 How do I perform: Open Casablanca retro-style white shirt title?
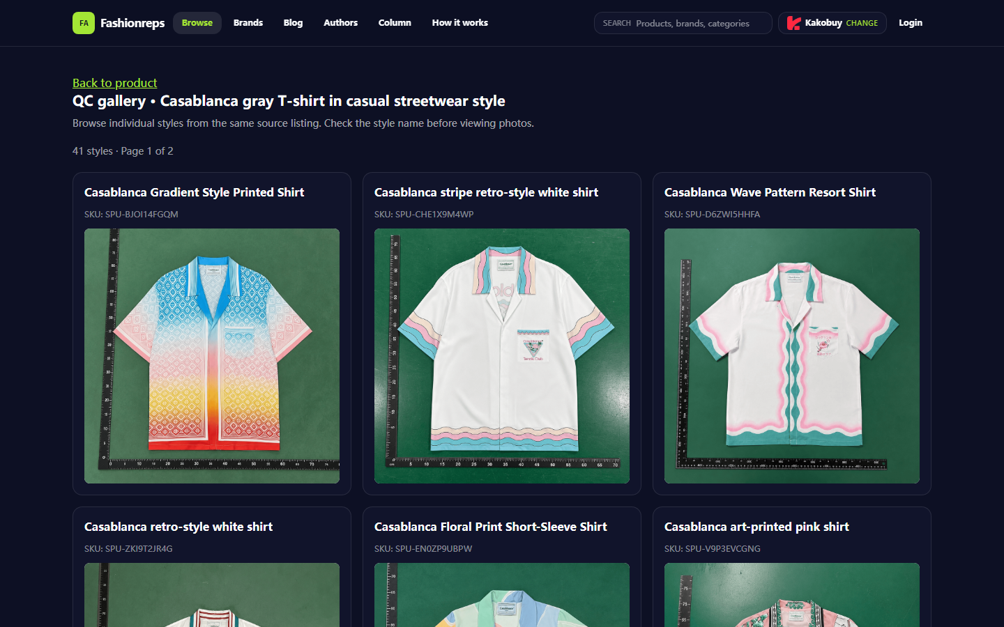(178, 527)
